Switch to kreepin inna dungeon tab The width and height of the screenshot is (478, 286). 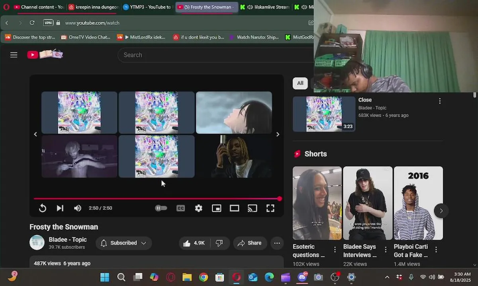point(93,7)
